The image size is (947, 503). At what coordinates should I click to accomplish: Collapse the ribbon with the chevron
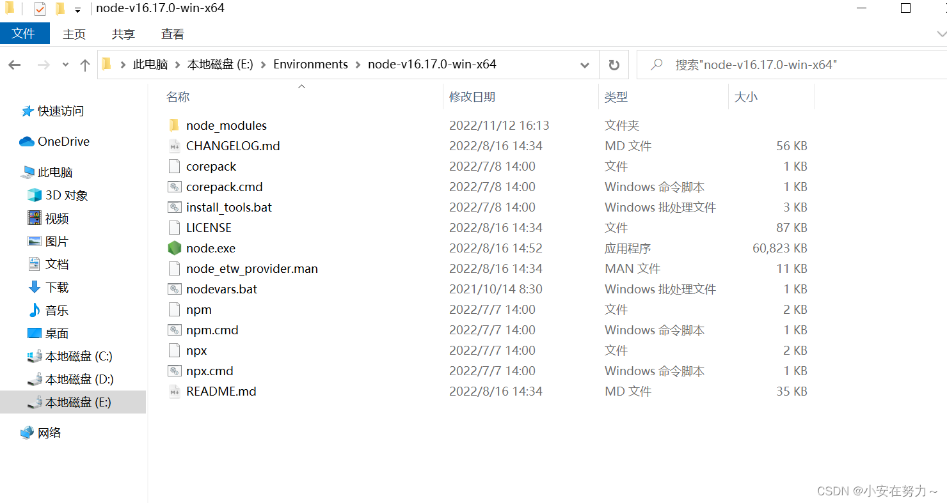(941, 34)
